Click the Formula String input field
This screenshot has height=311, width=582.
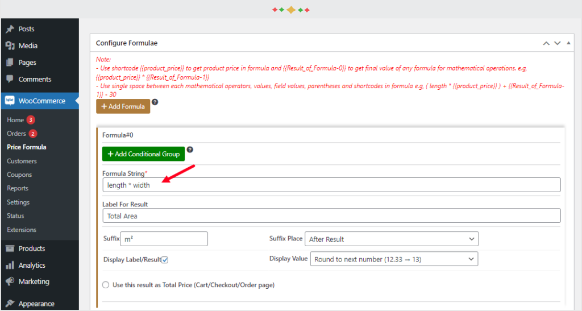point(331,185)
